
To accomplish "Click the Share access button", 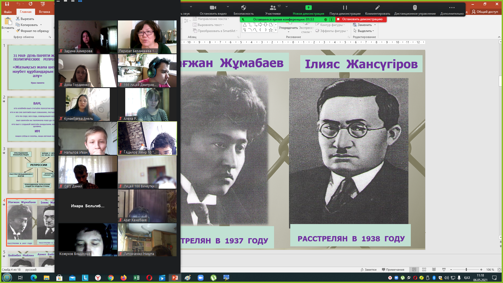I will 485,12.
